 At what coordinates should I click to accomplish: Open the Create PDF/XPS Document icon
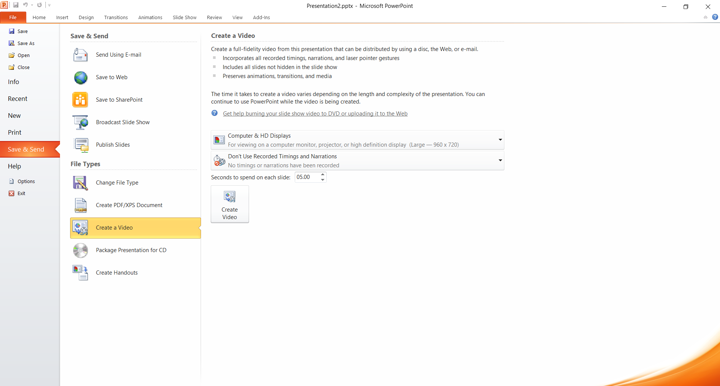click(80, 205)
